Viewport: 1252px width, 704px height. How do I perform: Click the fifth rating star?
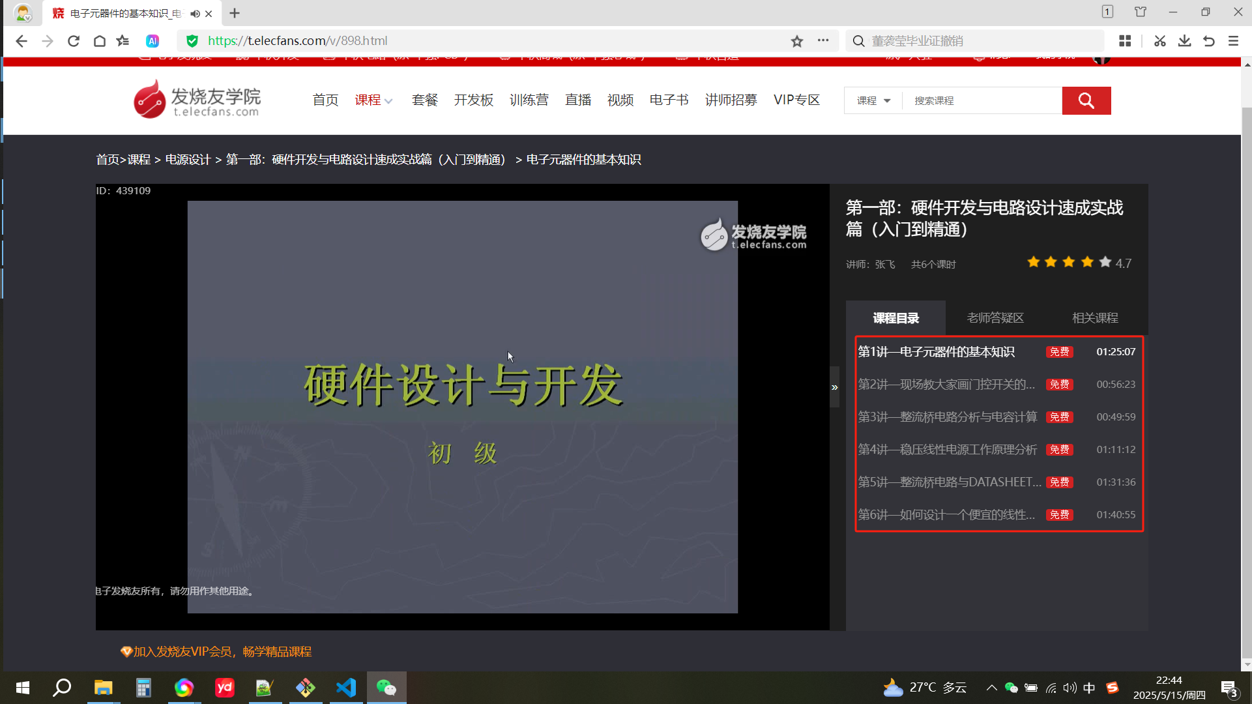[1105, 261]
